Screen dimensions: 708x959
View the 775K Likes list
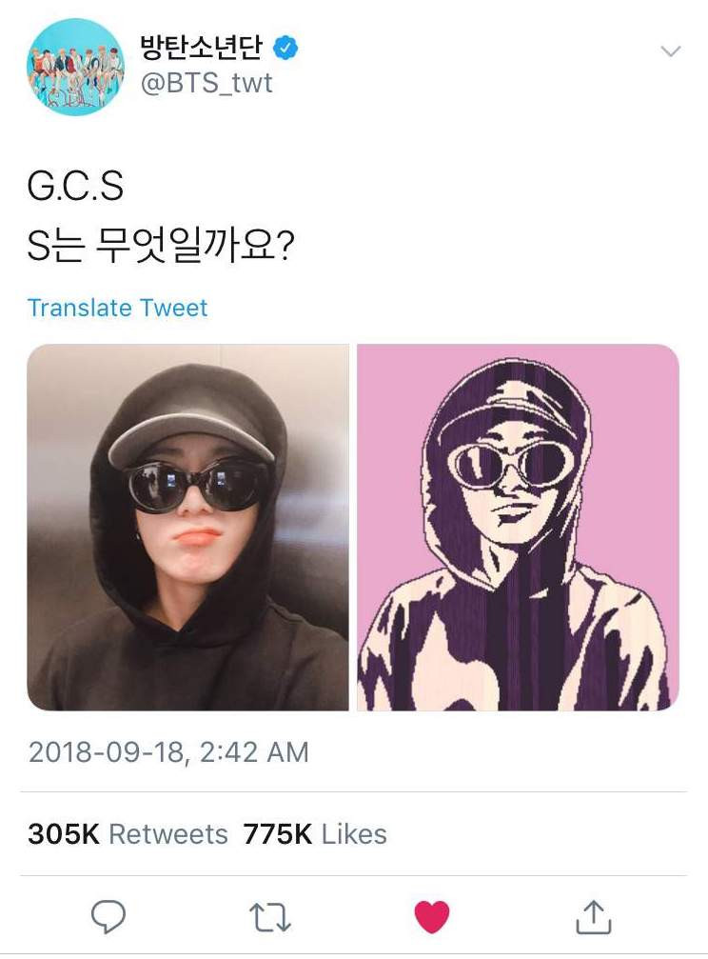(x=315, y=834)
